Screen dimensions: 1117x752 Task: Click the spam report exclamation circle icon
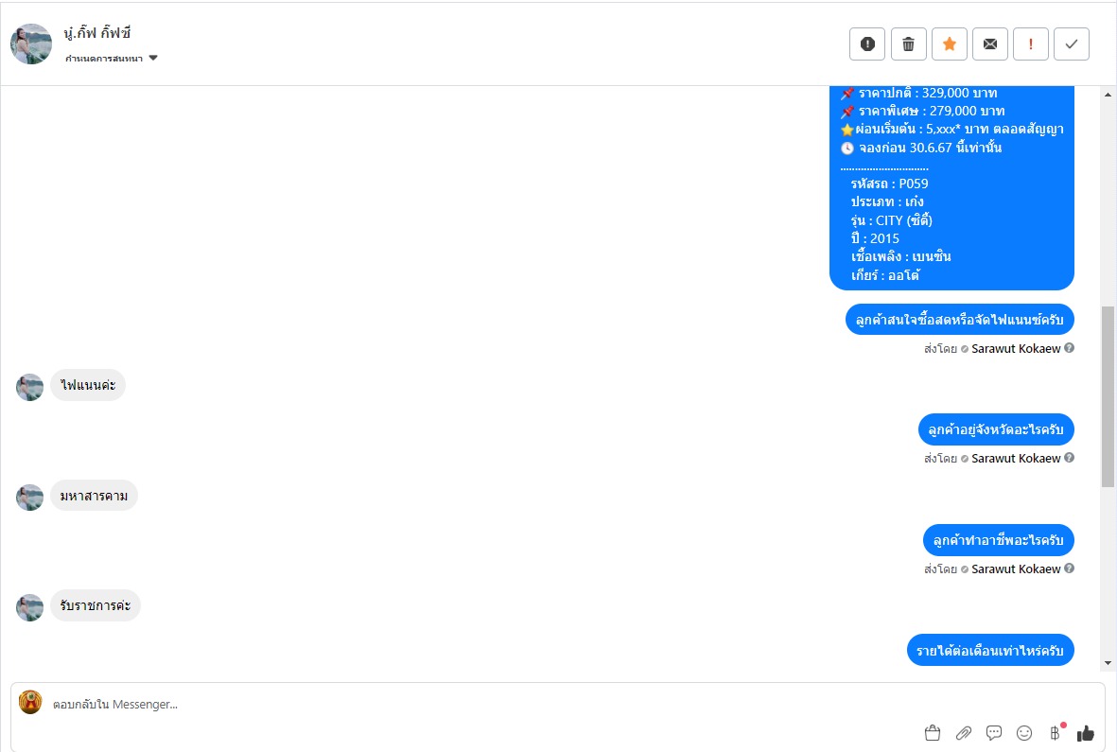click(867, 44)
